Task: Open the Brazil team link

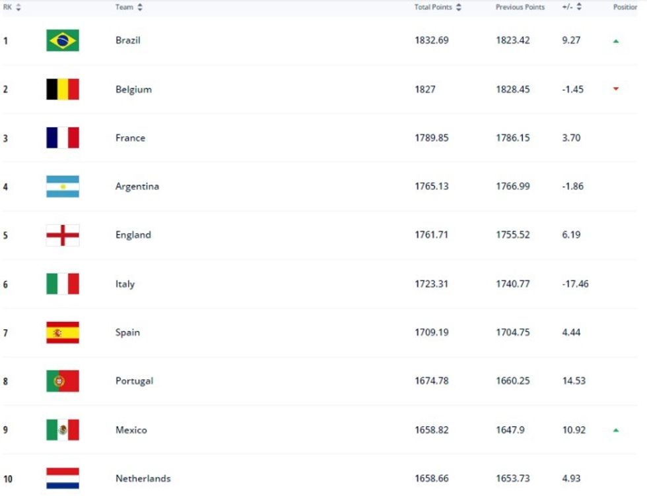Action: 128,40
